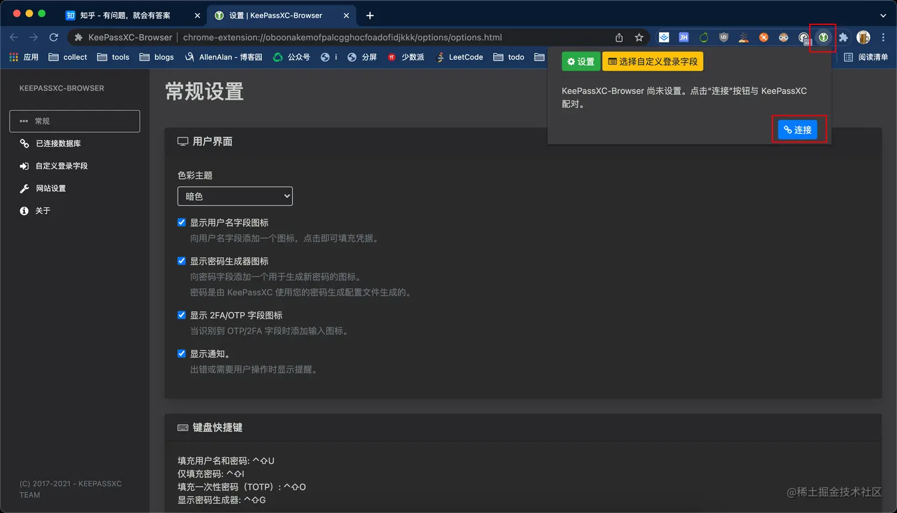Reload the current page
The image size is (897, 513).
click(x=53, y=37)
